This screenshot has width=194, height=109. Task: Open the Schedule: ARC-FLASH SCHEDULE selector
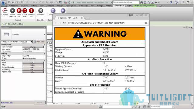[x=17, y=42]
